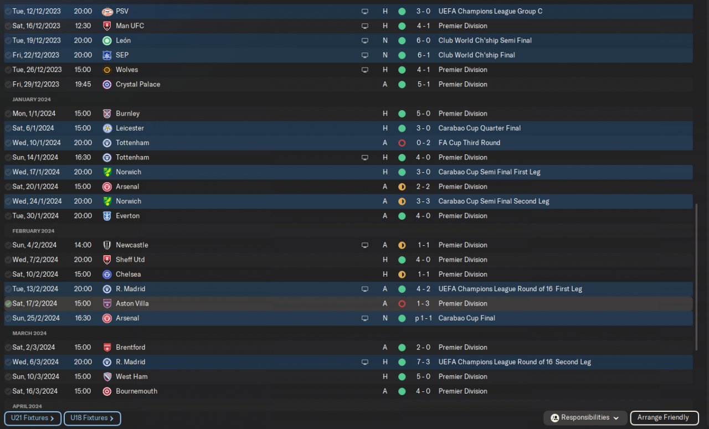Tick the checkbox for the Burnley fixture
The width and height of the screenshot is (709, 429).
(x=8, y=113)
